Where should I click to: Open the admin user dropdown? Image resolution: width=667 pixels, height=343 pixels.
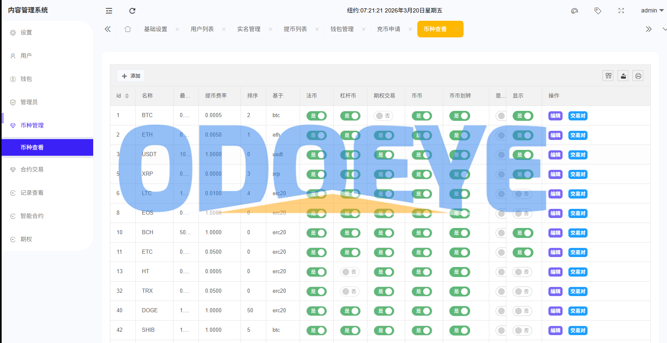[652, 10]
